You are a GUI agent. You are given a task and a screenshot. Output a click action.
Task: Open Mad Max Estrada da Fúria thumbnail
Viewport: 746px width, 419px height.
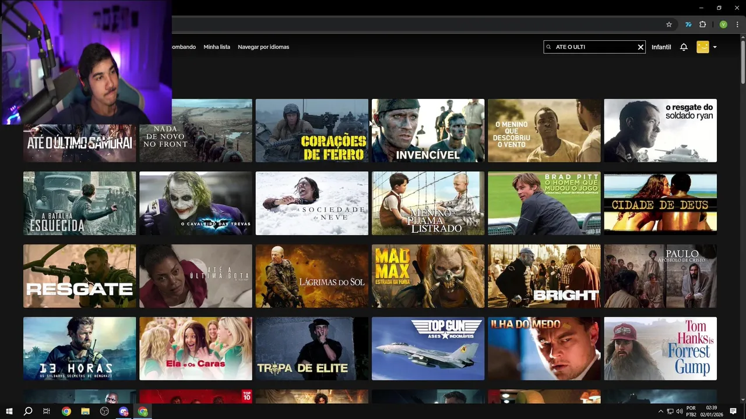pyautogui.click(x=428, y=276)
